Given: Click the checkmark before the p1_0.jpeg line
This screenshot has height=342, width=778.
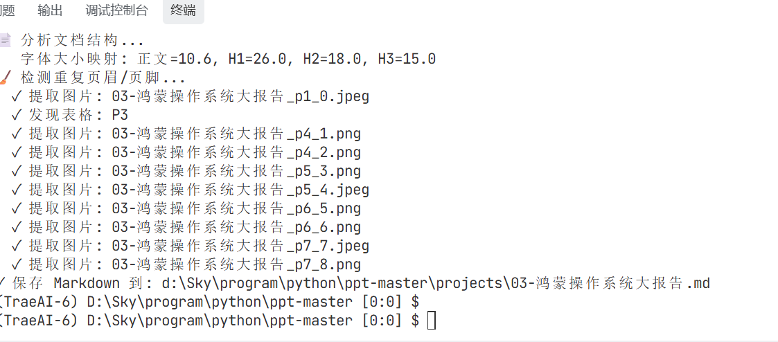Looking at the screenshot, I should pos(16,96).
